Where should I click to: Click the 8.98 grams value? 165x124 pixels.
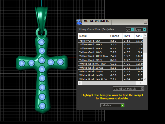click(x=113, y=60)
